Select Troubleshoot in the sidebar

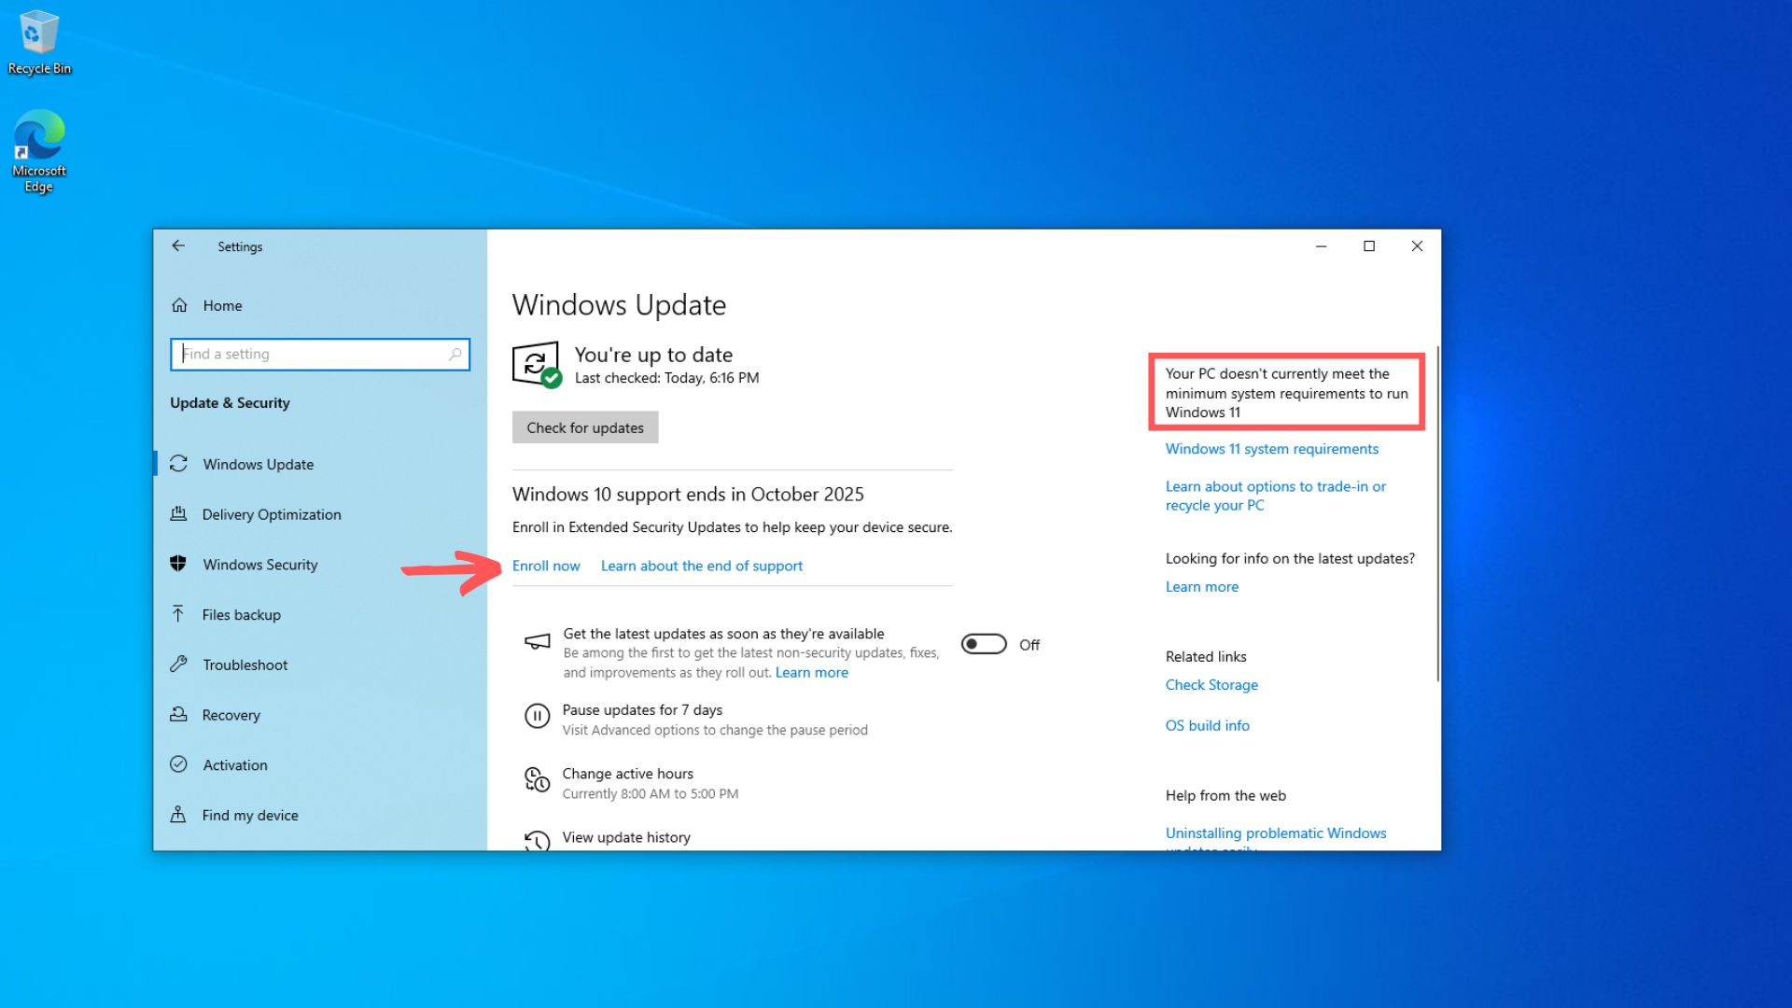click(x=244, y=665)
